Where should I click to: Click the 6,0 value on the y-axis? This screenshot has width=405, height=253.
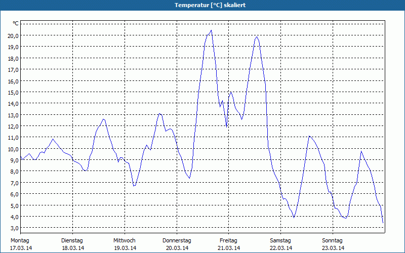(x=14, y=194)
